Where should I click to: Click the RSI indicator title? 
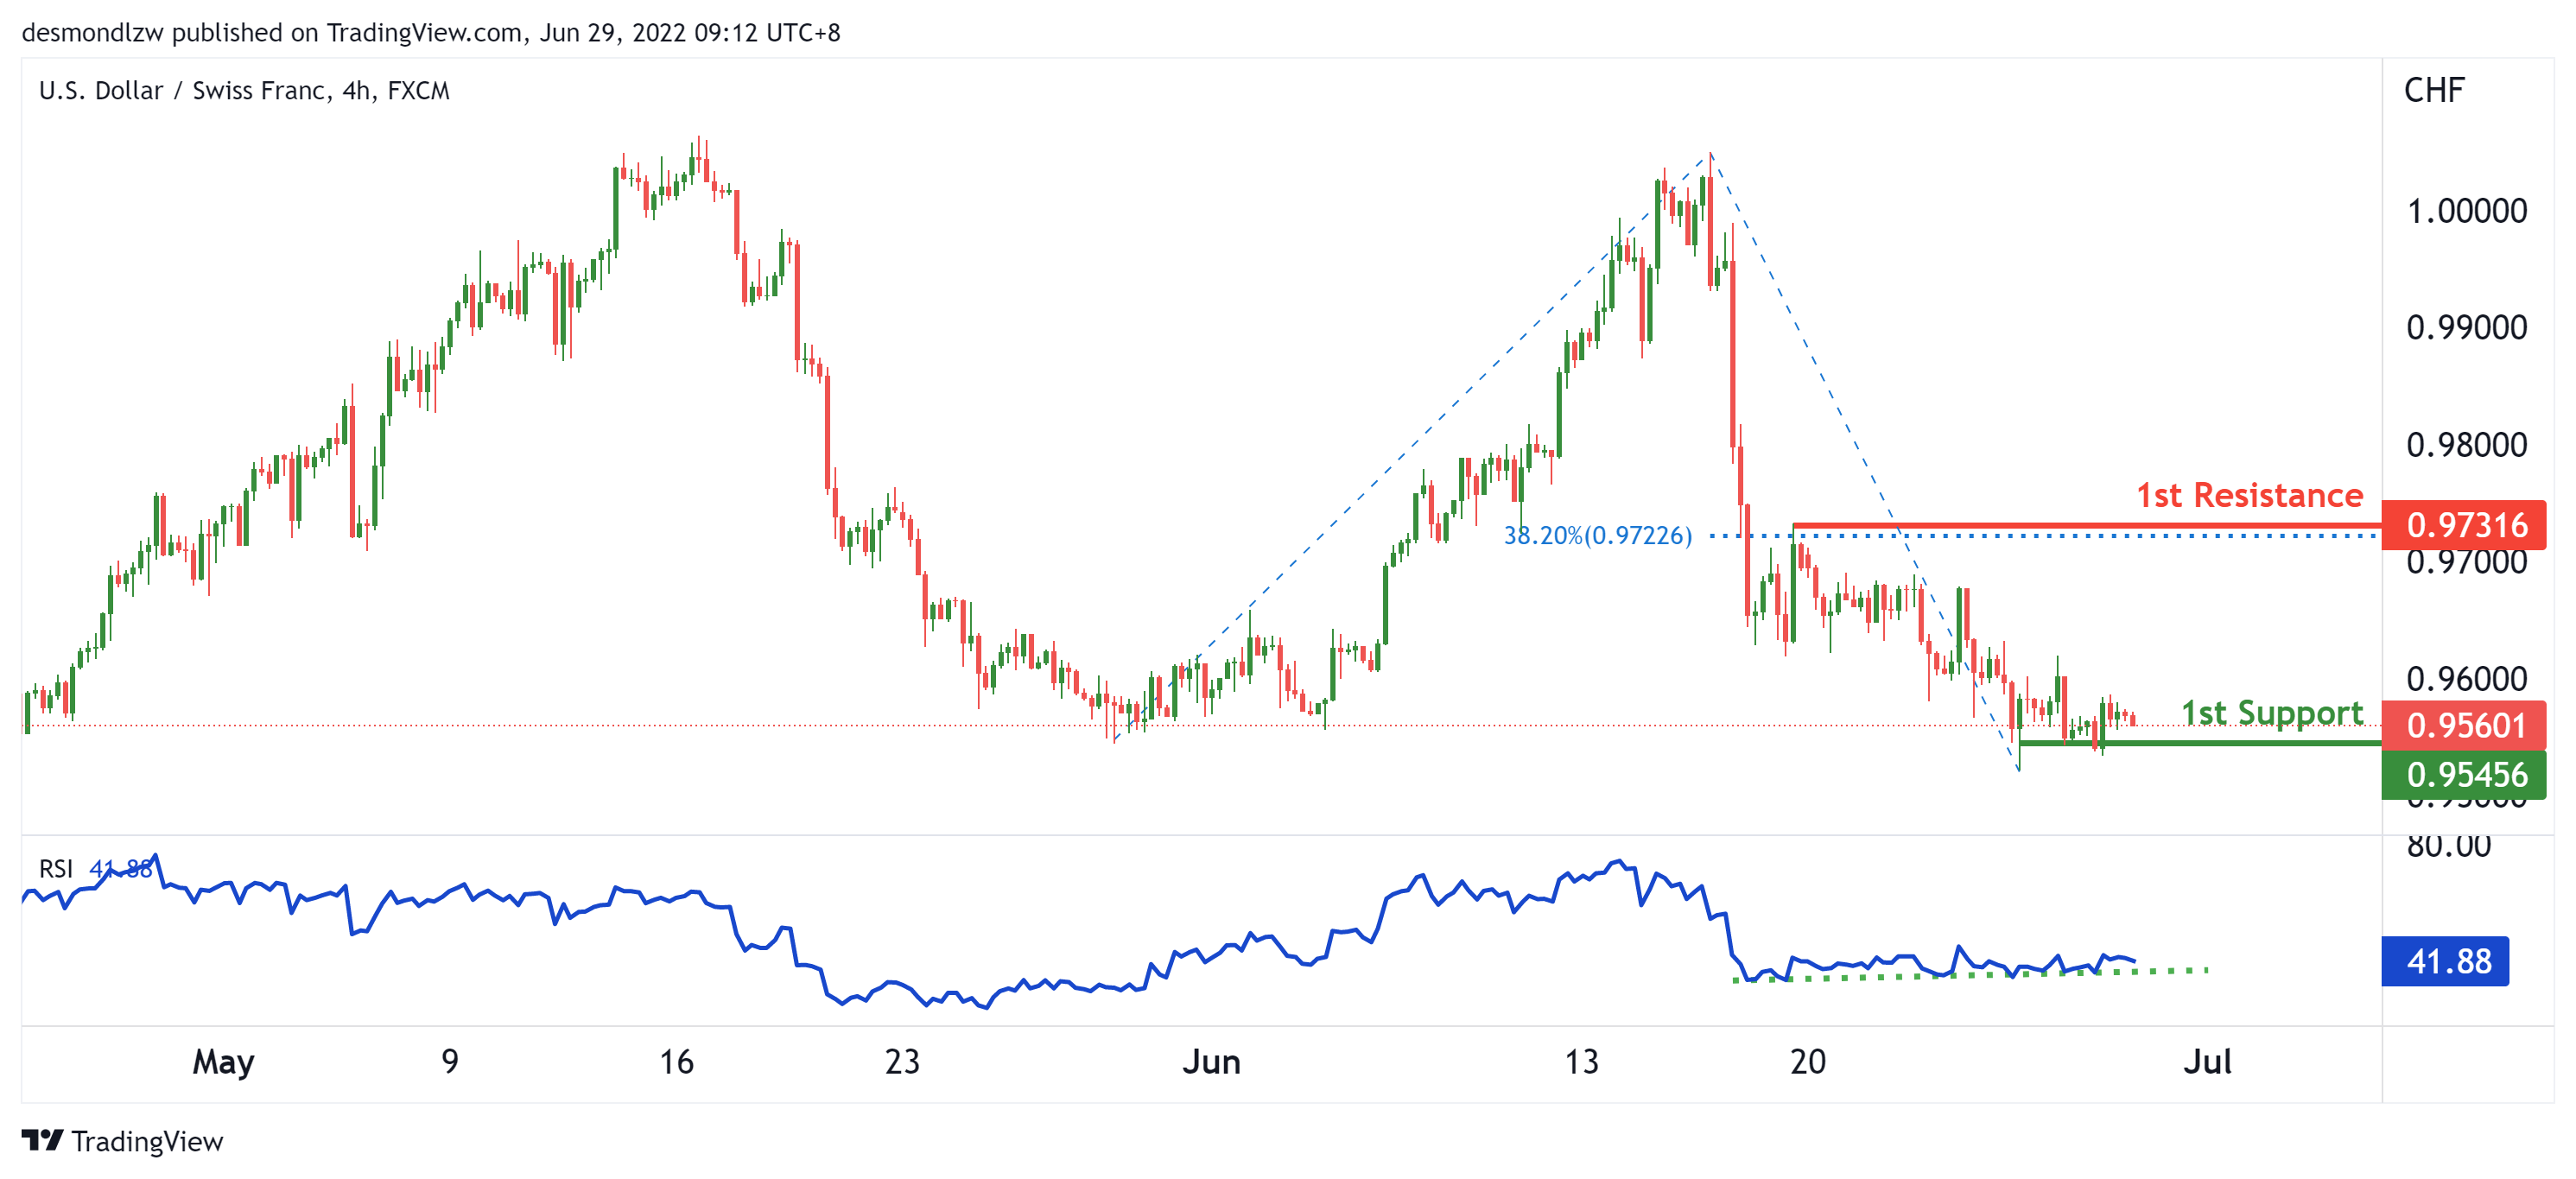[x=56, y=868]
